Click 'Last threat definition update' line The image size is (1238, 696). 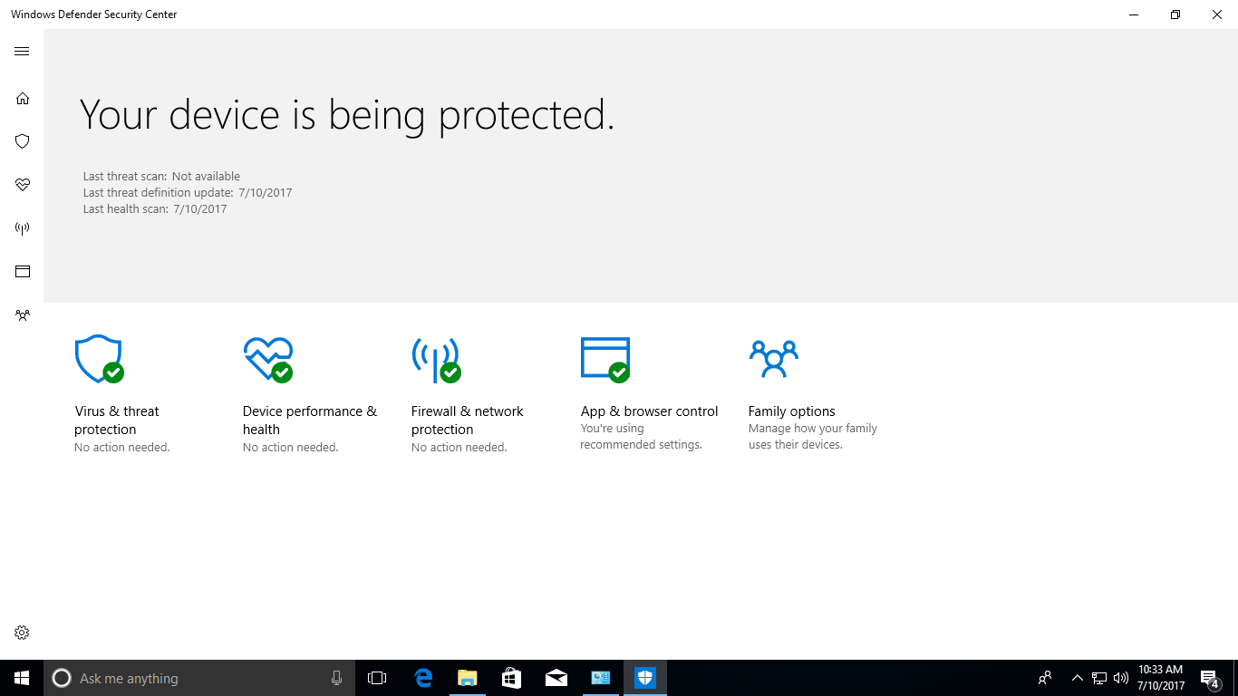187,193
